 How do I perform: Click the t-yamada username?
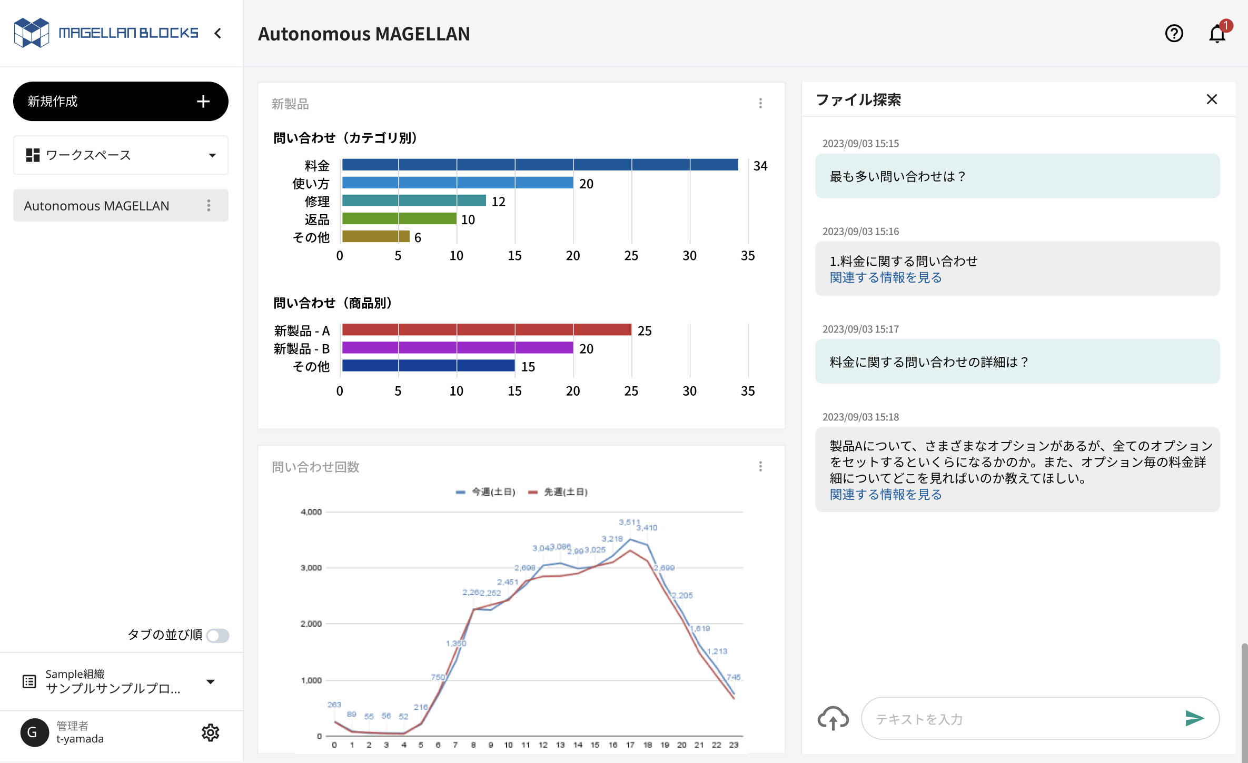80,739
